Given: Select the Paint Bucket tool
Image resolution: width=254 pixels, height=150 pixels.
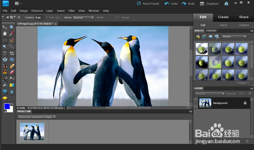Looking at the screenshot, I should [5, 85].
